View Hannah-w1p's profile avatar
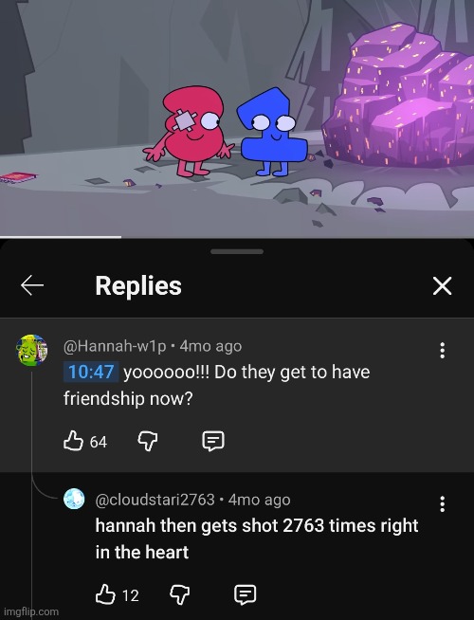Viewport: 474px width, 620px height. pyautogui.click(x=31, y=351)
